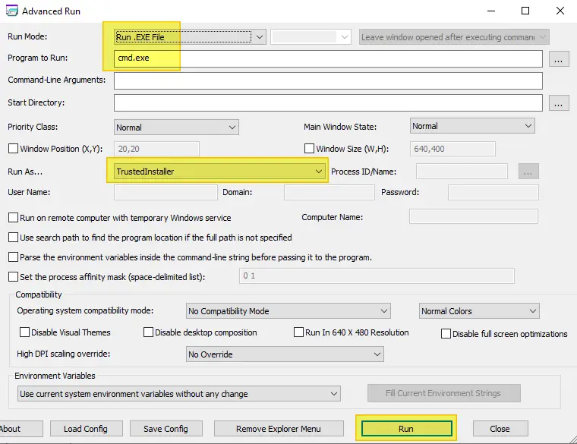Screen dimensions: 577x444
Task: Check Disable Visual Themes
Action: click(24, 332)
